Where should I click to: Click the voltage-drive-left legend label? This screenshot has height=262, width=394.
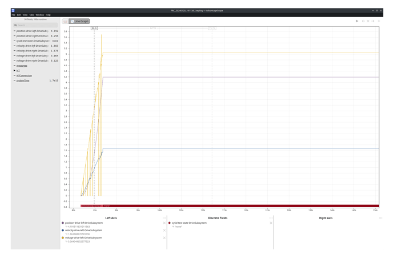point(84,237)
